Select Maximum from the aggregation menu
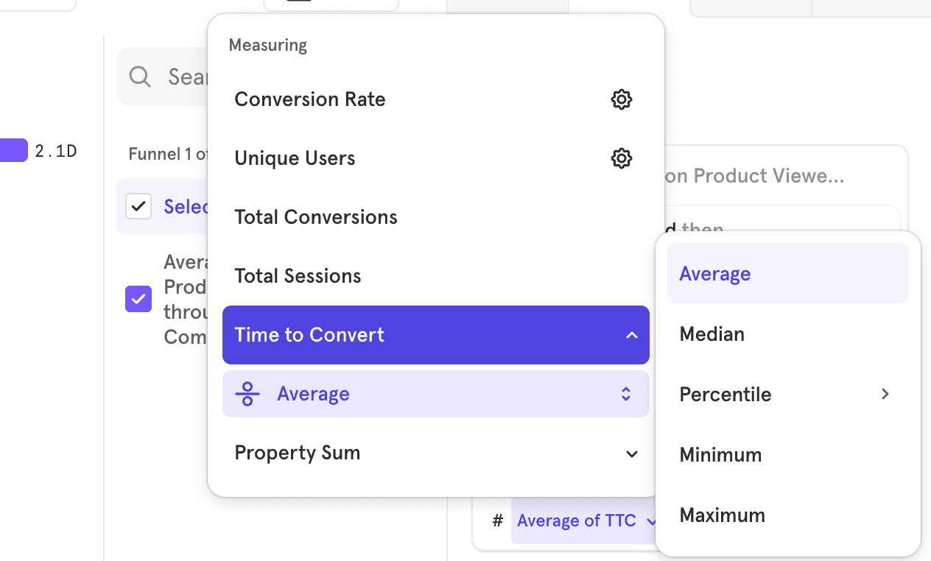 pyautogui.click(x=722, y=515)
